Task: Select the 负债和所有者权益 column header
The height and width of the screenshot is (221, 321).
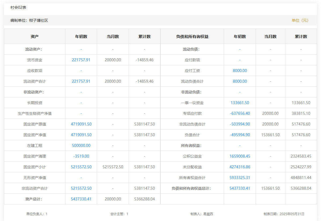Action: 192,37
